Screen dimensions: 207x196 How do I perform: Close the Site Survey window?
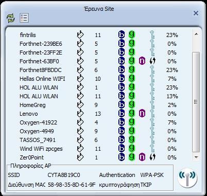196,13
